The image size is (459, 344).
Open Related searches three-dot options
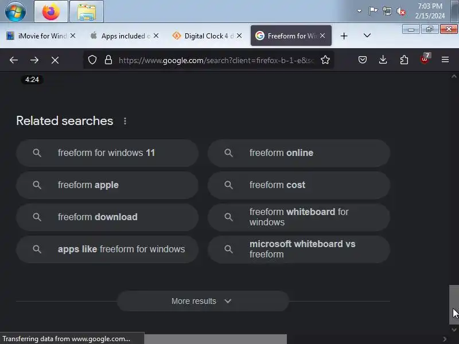[x=125, y=121]
